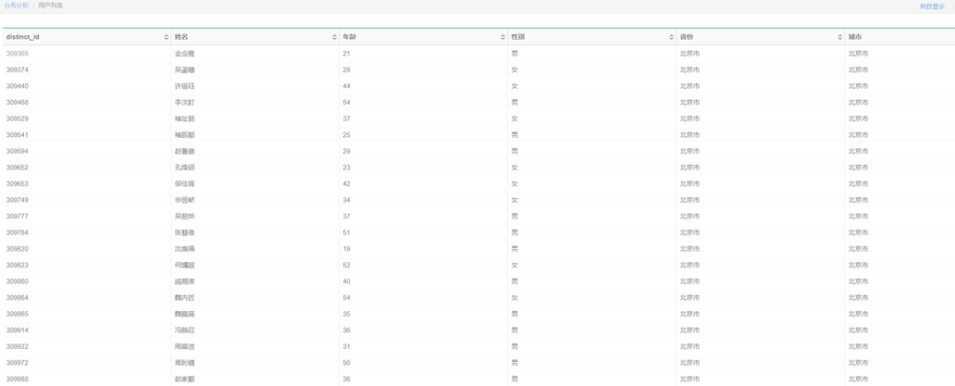Click id cell 309823
Viewport: 955px width, 386px height.
tap(17, 266)
